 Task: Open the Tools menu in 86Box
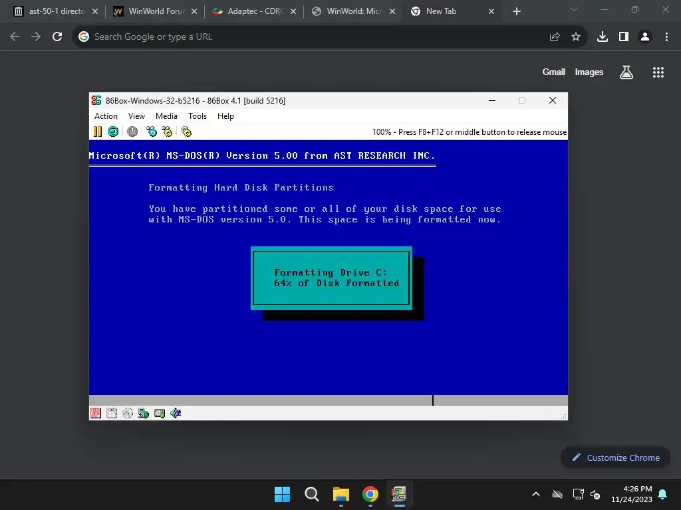point(197,116)
